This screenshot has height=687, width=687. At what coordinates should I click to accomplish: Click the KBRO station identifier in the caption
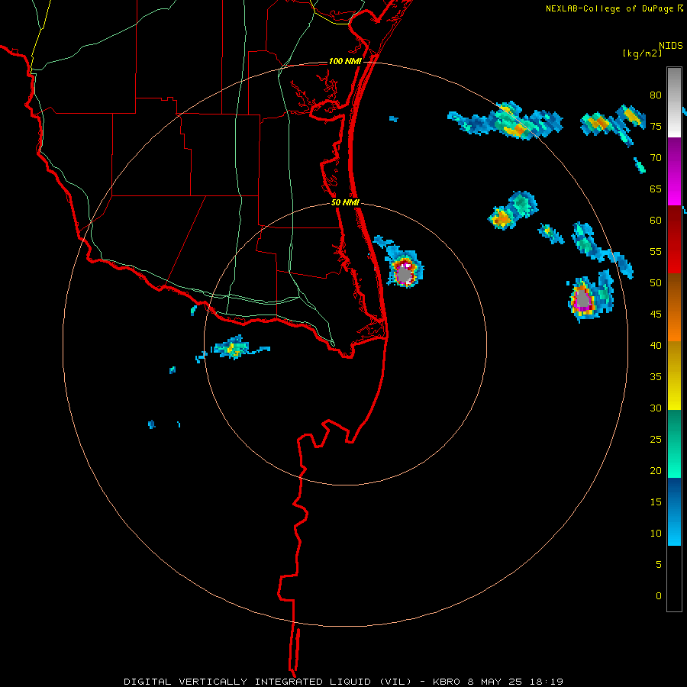(x=447, y=682)
